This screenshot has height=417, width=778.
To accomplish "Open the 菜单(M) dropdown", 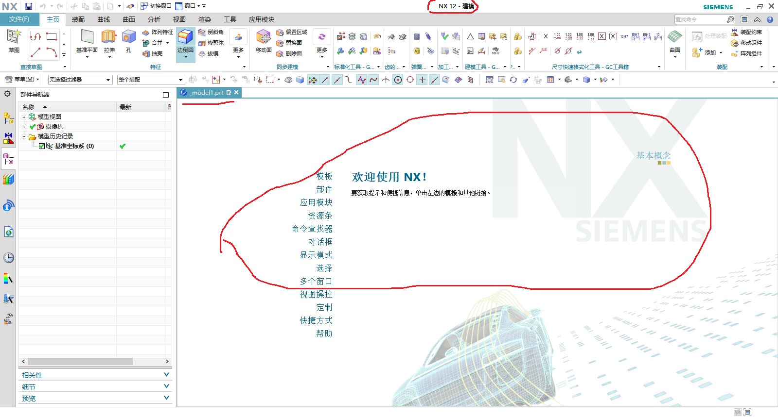I will (x=22, y=79).
